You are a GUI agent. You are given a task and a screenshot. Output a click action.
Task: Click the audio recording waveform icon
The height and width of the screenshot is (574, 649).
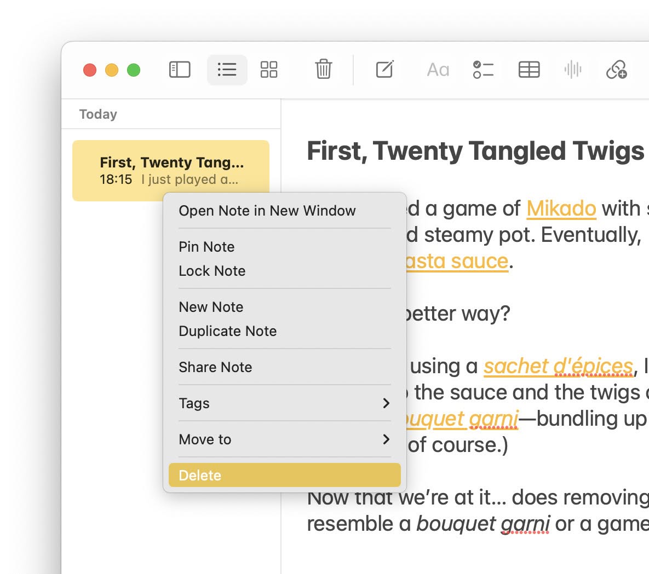(x=573, y=69)
